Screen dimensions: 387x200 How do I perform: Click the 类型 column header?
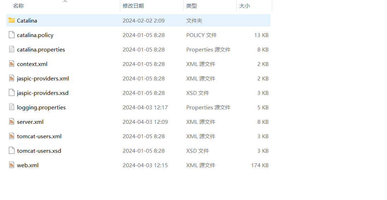pyautogui.click(x=192, y=6)
